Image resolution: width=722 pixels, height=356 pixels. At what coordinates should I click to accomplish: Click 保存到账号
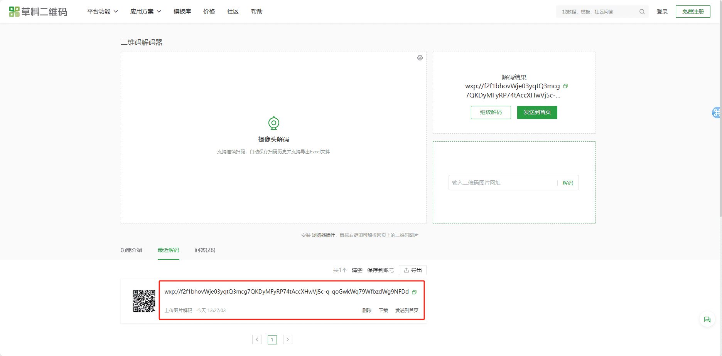point(381,270)
